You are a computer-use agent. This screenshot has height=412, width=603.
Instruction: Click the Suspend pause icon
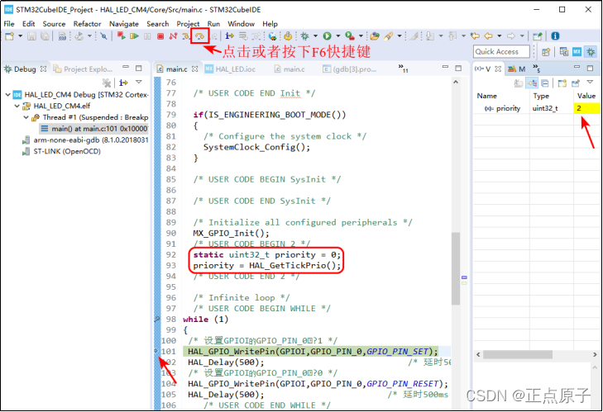(147, 36)
